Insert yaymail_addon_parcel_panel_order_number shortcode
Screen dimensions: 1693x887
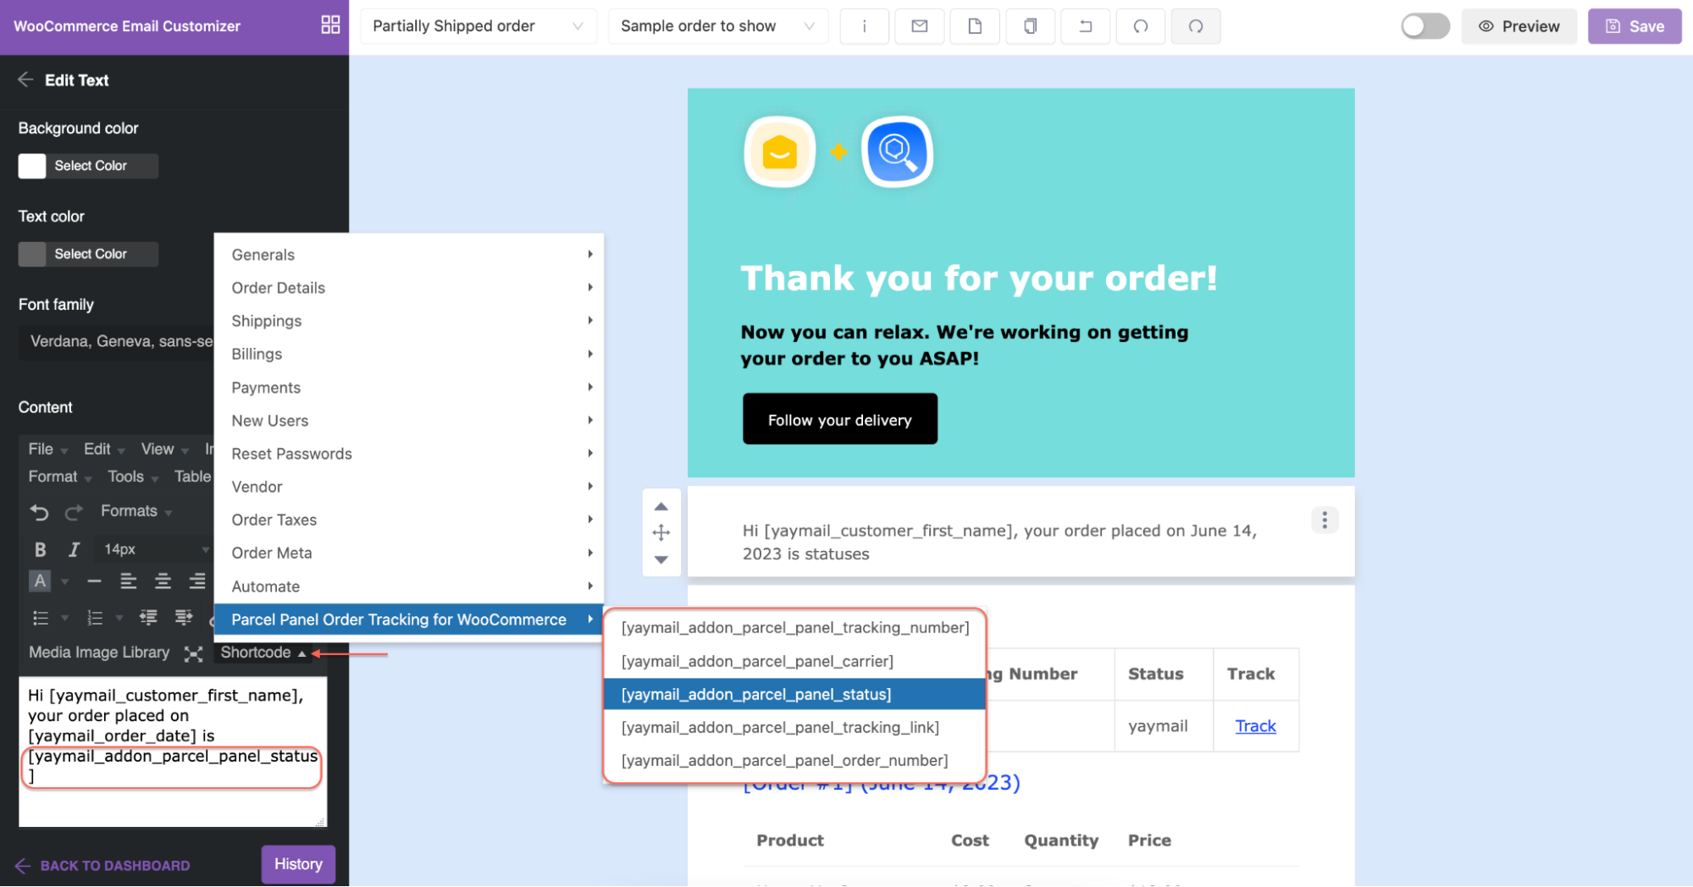[795, 760]
